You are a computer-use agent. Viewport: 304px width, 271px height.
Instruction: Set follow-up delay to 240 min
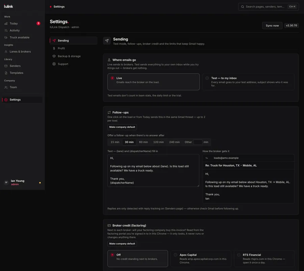point(175,142)
